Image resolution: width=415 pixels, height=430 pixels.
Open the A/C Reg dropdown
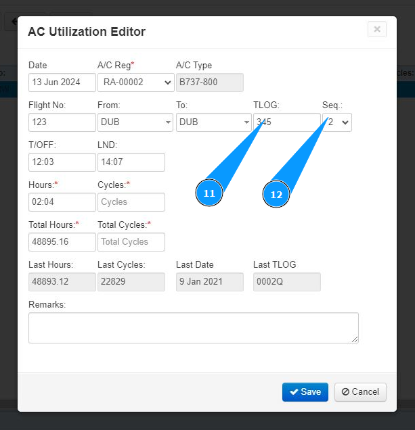coord(135,82)
